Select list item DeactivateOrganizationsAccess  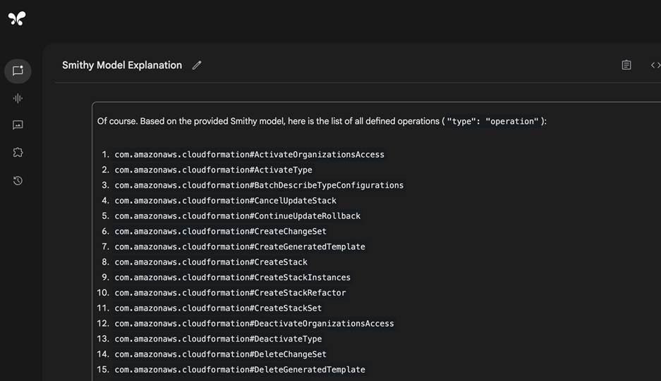[254, 323]
